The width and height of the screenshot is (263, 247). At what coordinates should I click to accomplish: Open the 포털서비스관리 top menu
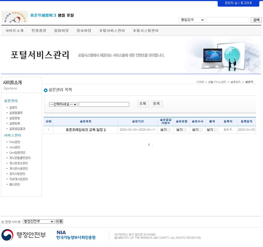click(x=112, y=31)
